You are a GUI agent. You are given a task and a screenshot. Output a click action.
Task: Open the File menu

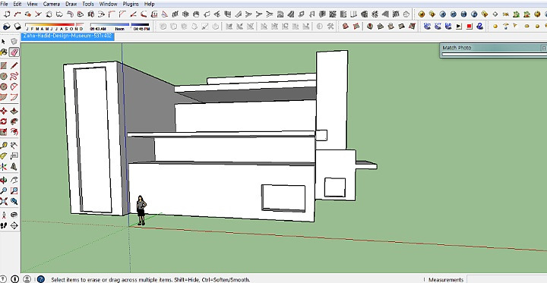pyautogui.click(x=5, y=4)
